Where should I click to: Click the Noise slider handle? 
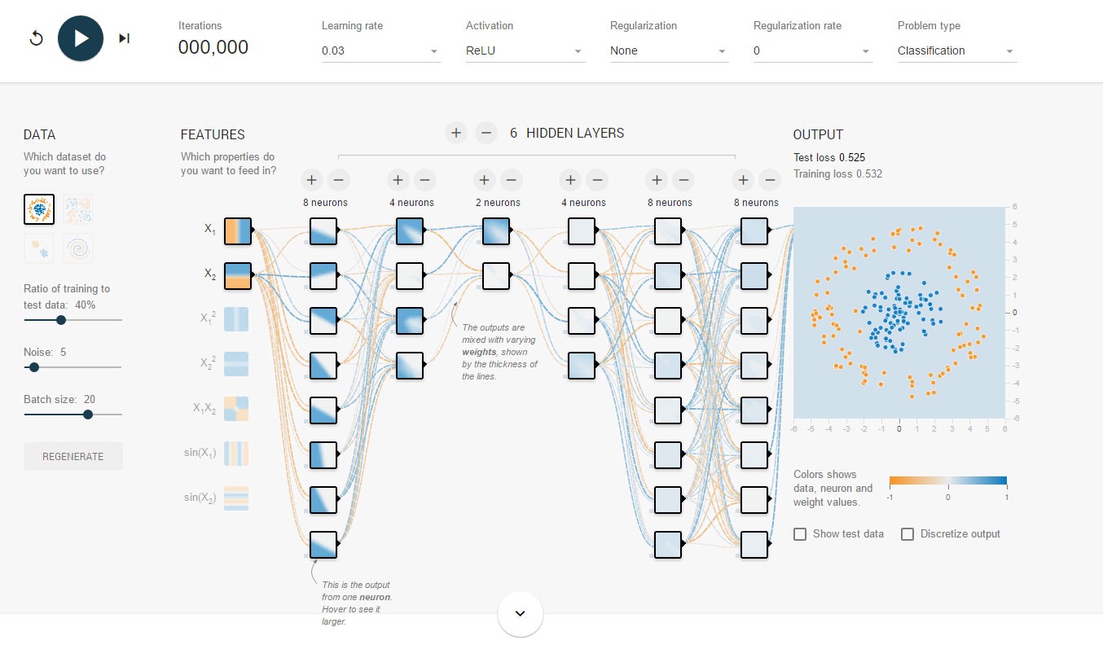34,367
